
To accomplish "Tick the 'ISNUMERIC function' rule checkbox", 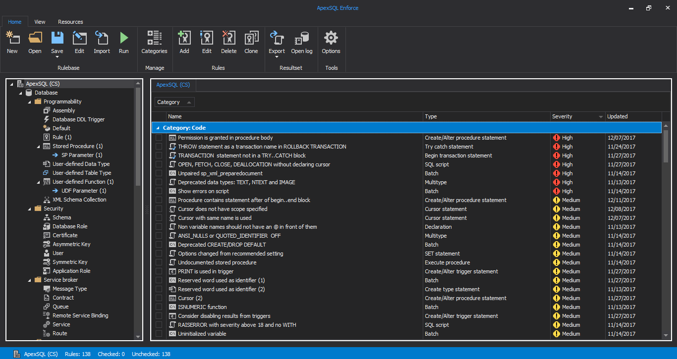I will tap(159, 307).
